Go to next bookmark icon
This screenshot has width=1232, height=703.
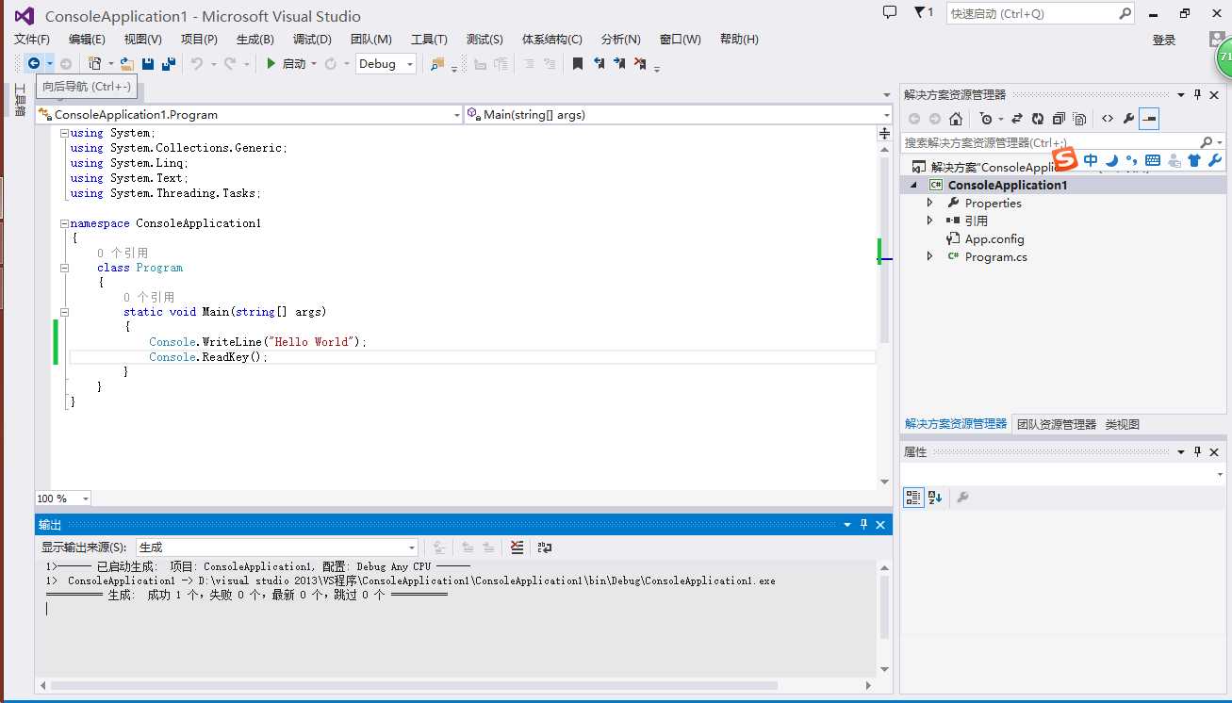[x=619, y=64]
